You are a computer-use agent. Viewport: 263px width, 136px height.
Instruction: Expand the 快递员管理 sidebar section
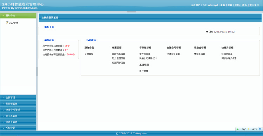pos(18,122)
